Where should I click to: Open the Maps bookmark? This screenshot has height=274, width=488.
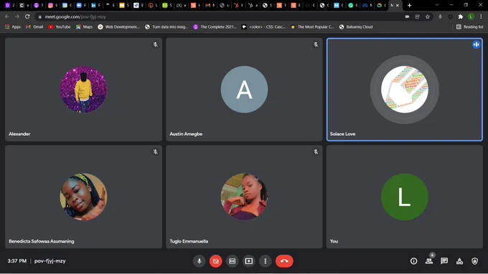[x=85, y=27]
